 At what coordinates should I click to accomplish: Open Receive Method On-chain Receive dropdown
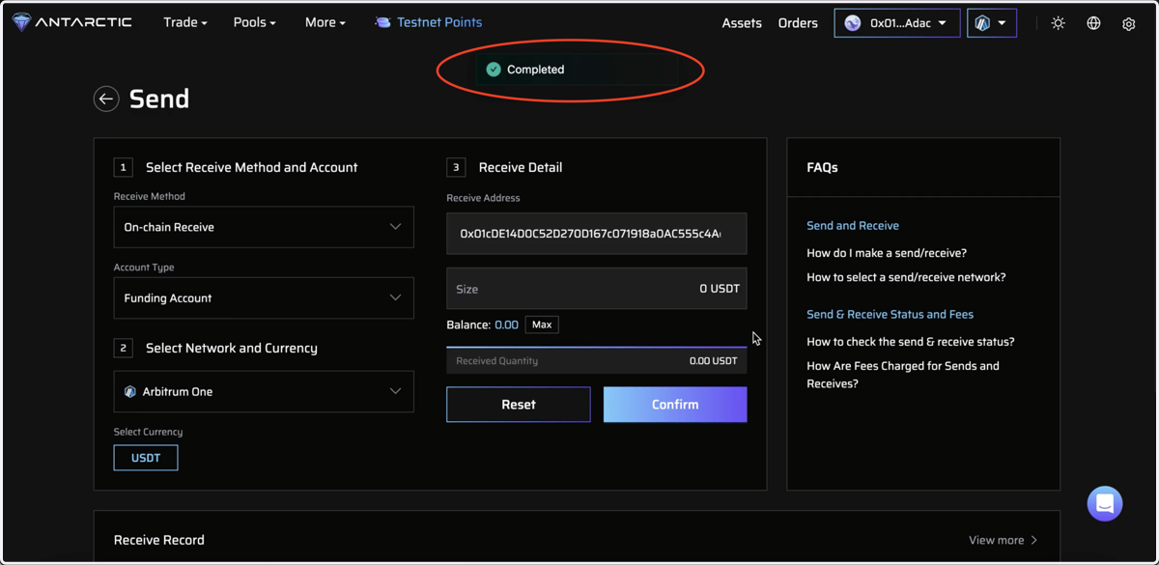[264, 227]
